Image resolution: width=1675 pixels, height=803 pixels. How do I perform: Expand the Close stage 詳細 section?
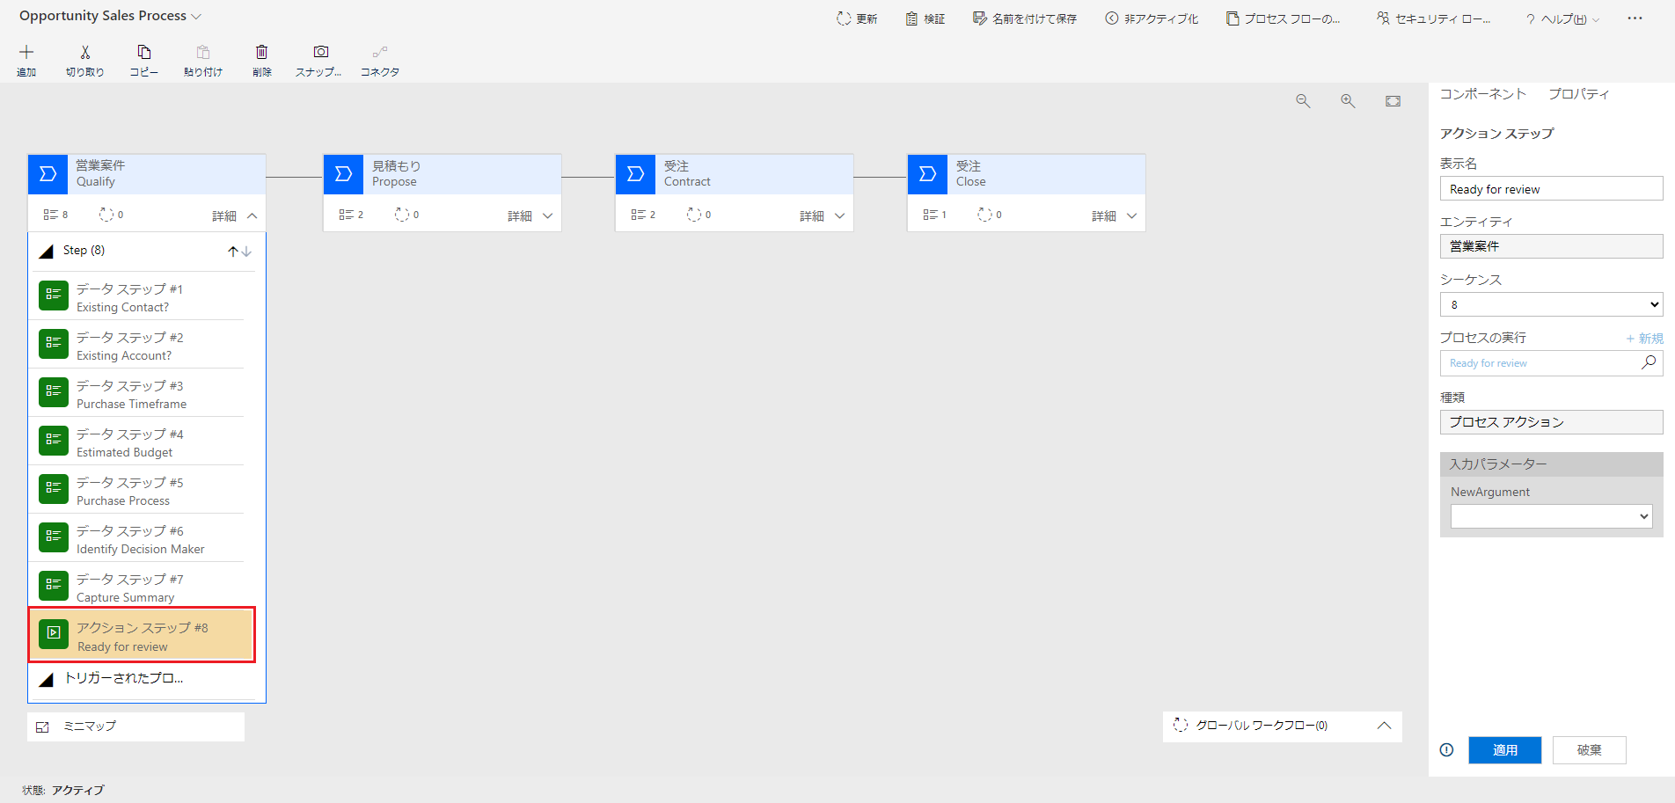pos(1115,215)
